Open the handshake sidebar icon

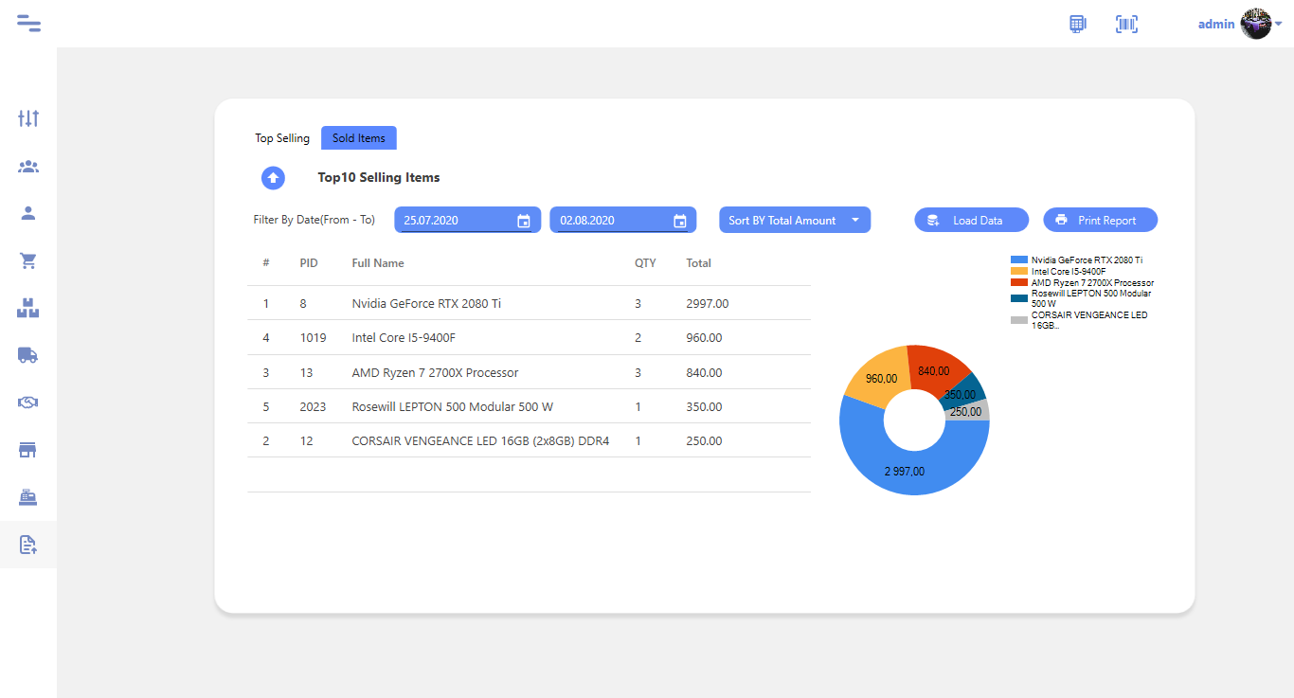(x=28, y=403)
